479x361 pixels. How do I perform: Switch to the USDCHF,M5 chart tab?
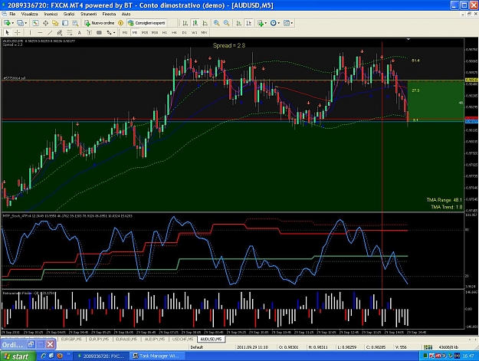click(x=182, y=340)
